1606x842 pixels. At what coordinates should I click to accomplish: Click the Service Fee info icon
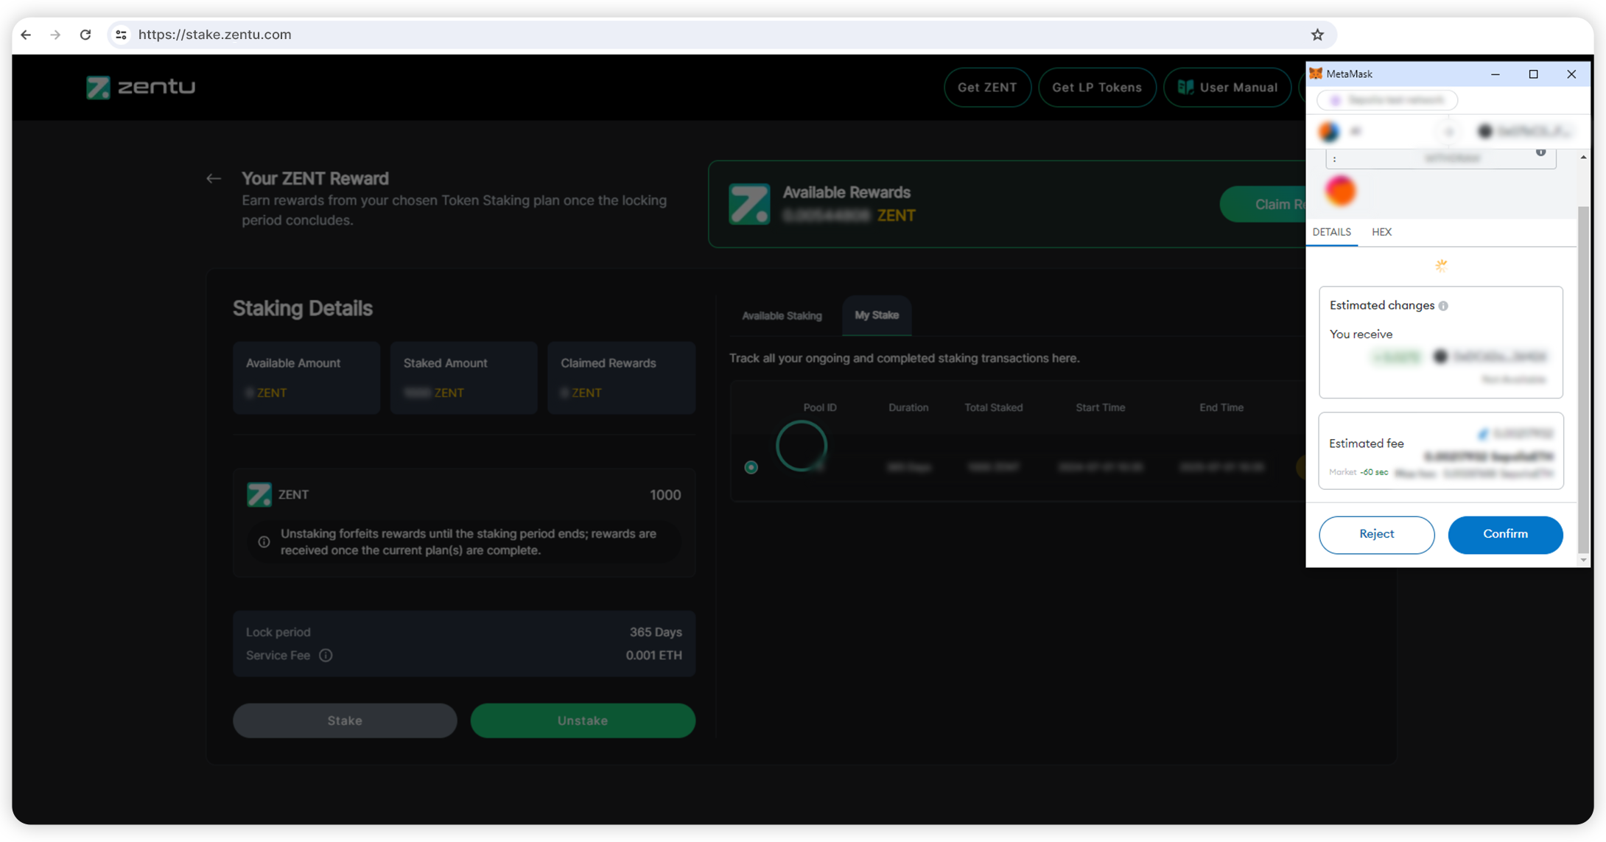(x=326, y=655)
